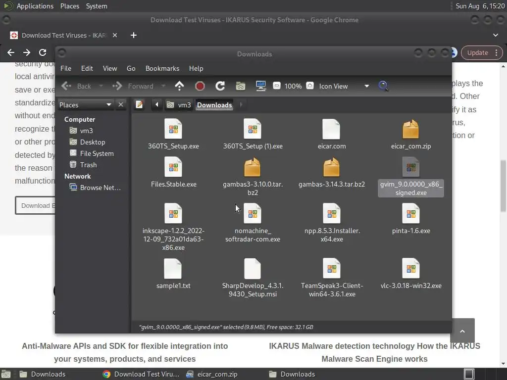The height and width of the screenshot is (380, 507).
Task: Click Browse Network in sidebar
Action: [x=100, y=188]
